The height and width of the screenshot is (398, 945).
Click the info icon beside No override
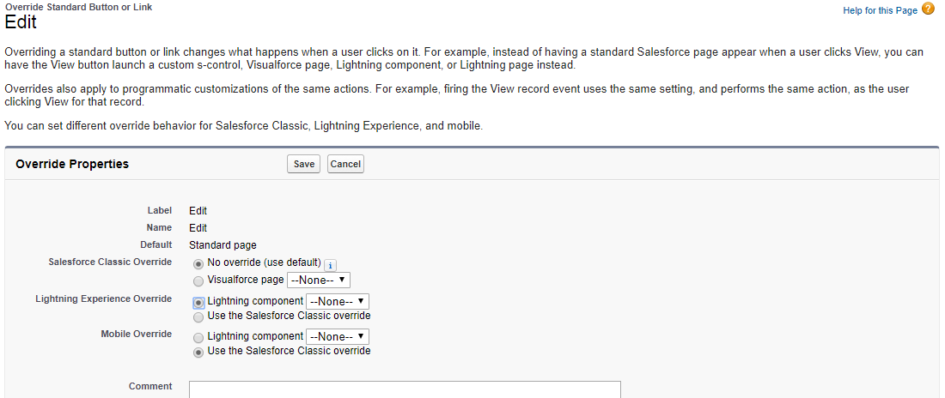(331, 265)
